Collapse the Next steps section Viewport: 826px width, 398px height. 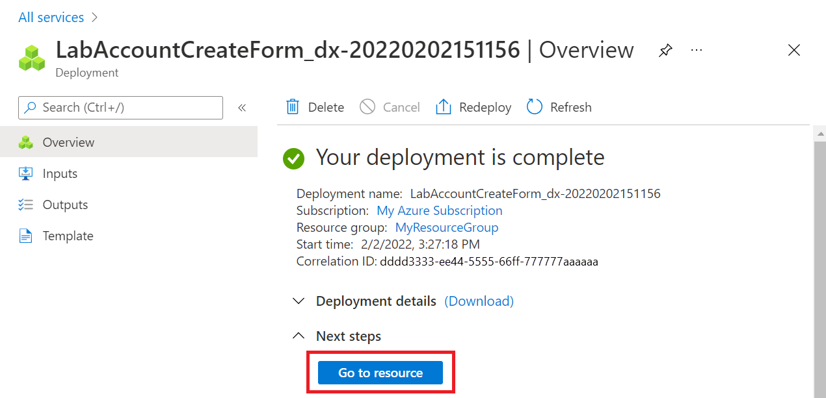(x=299, y=336)
